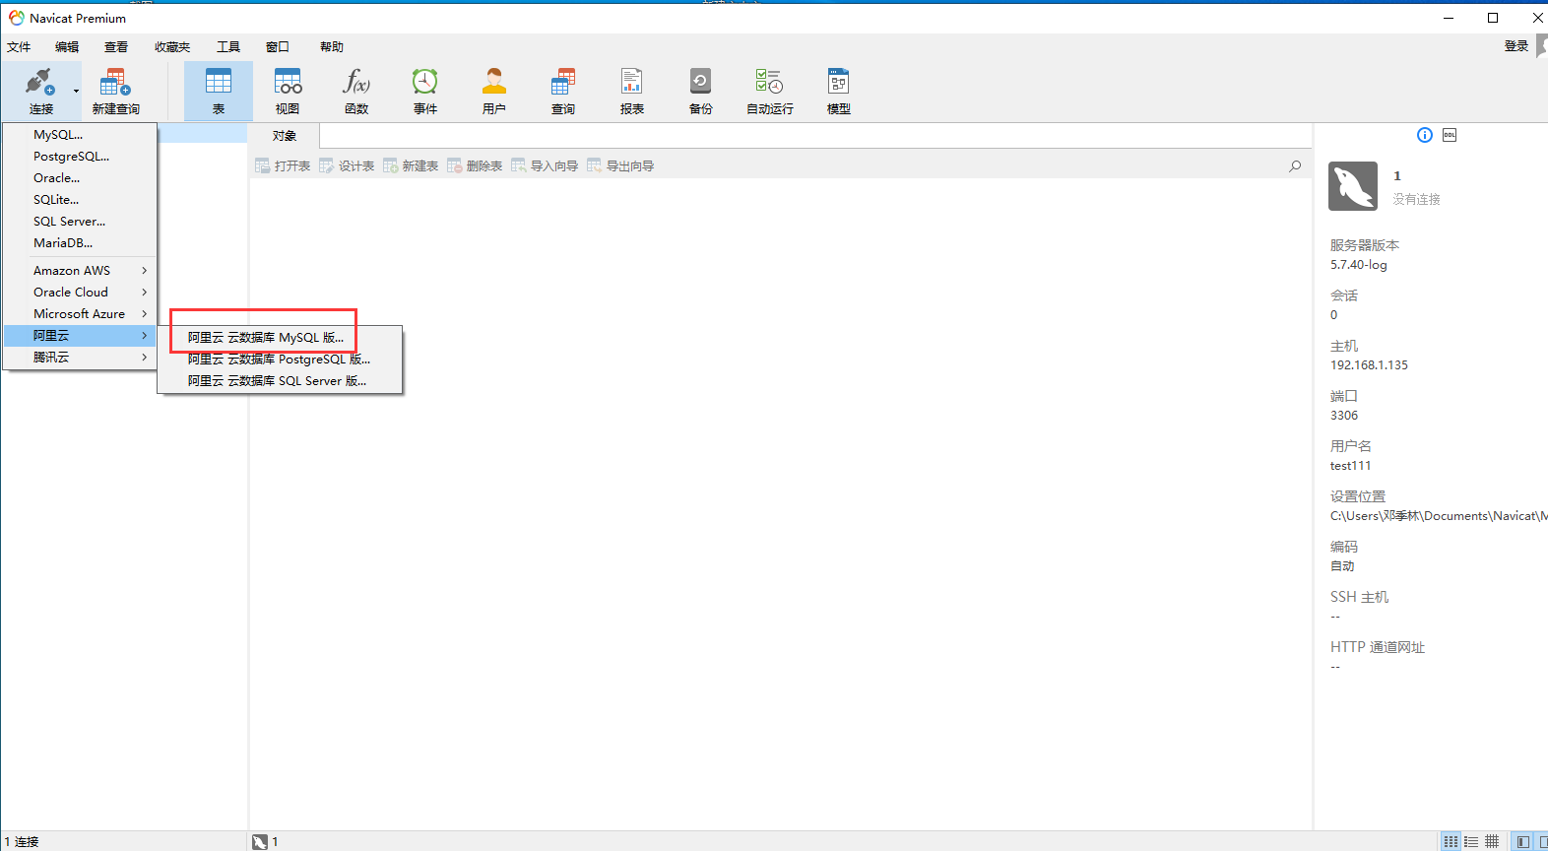
Task: Click the 导出向导 button
Action: tap(620, 165)
